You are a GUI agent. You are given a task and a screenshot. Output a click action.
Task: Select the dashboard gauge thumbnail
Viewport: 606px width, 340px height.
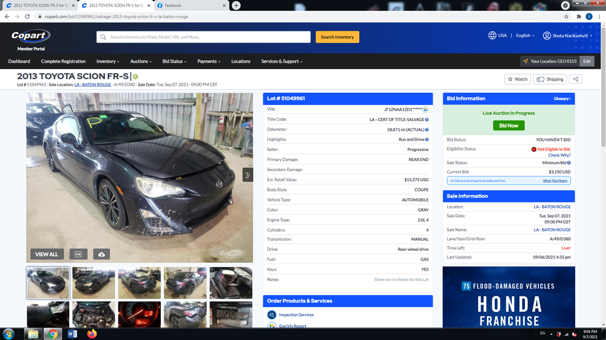(x=140, y=314)
